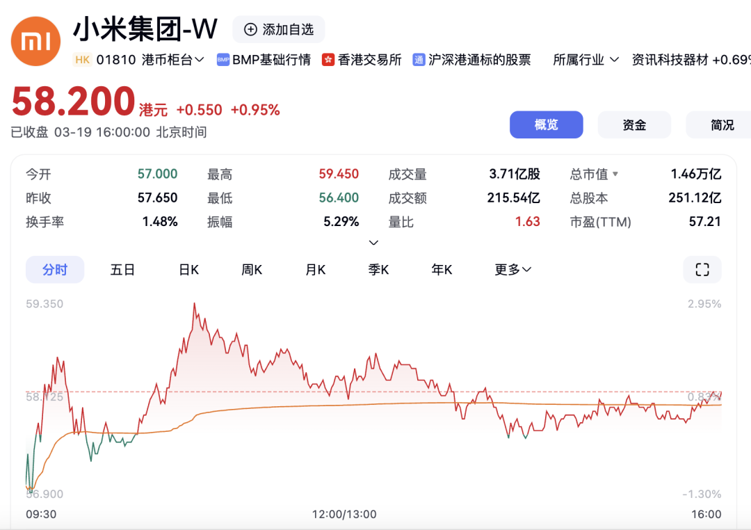Click the stock title 小米集团-W

145,29
